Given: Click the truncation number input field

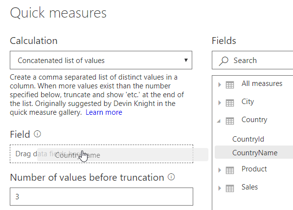Looking at the screenshot, I should [101, 197].
